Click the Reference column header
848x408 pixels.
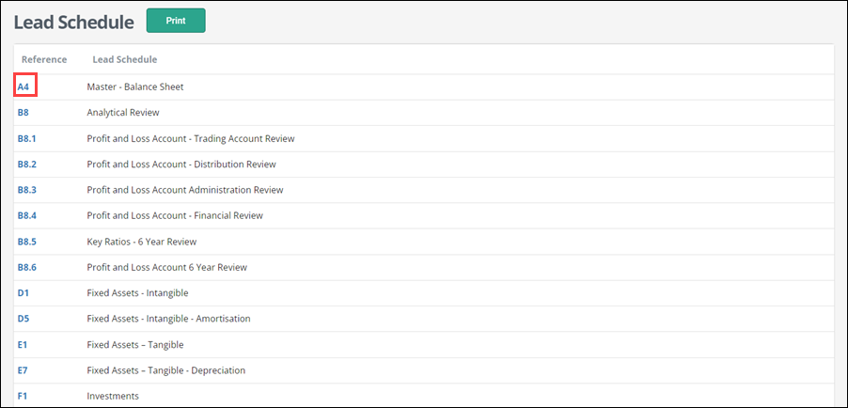[x=44, y=59]
